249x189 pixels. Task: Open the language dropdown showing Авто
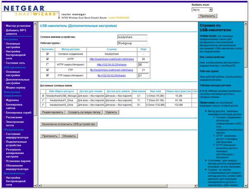pyautogui.click(x=202, y=9)
